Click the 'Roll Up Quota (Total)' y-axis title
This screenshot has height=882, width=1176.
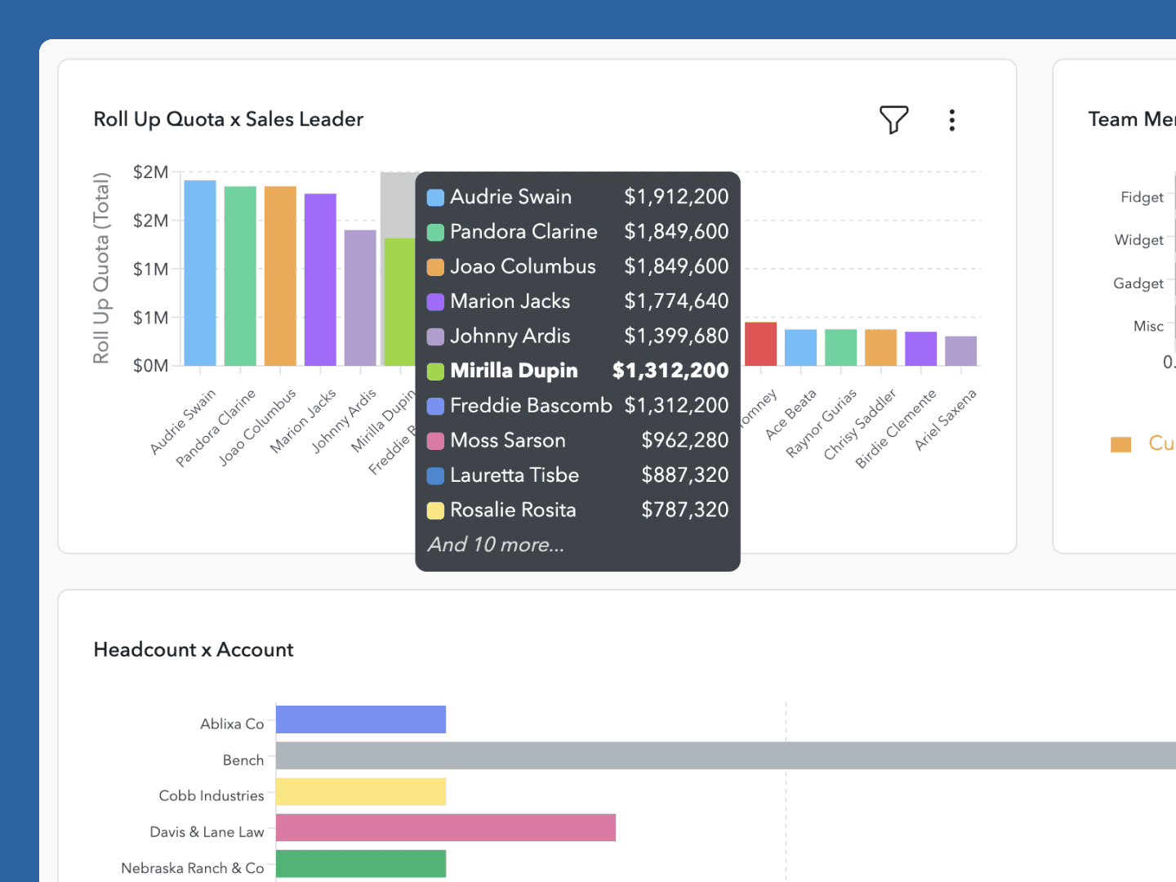click(x=101, y=268)
